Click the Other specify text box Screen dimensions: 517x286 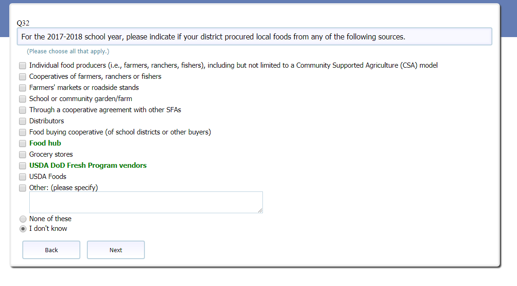click(x=145, y=202)
